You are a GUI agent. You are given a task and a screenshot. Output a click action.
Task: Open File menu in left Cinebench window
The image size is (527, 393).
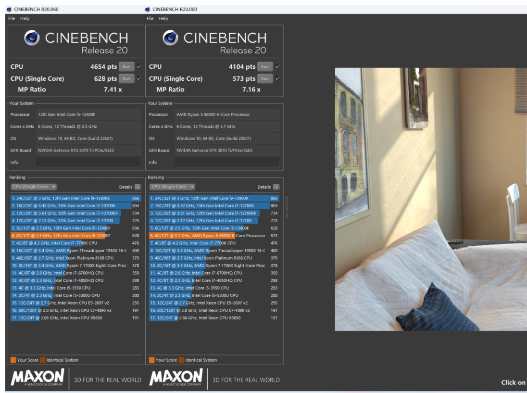[x=12, y=18]
